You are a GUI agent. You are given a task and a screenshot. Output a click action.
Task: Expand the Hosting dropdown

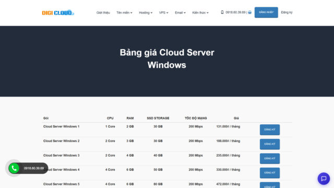point(146,13)
